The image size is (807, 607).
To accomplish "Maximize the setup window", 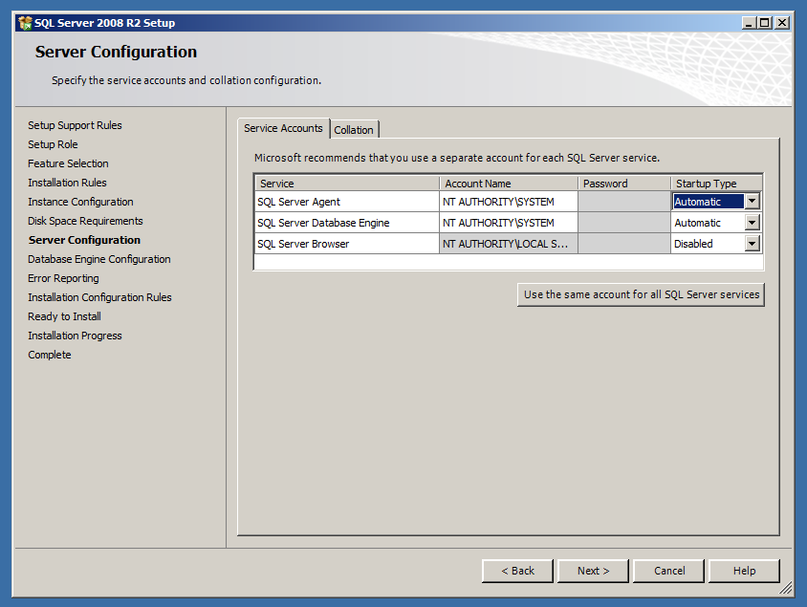I will pyautogui.click(x=764, y=23).
